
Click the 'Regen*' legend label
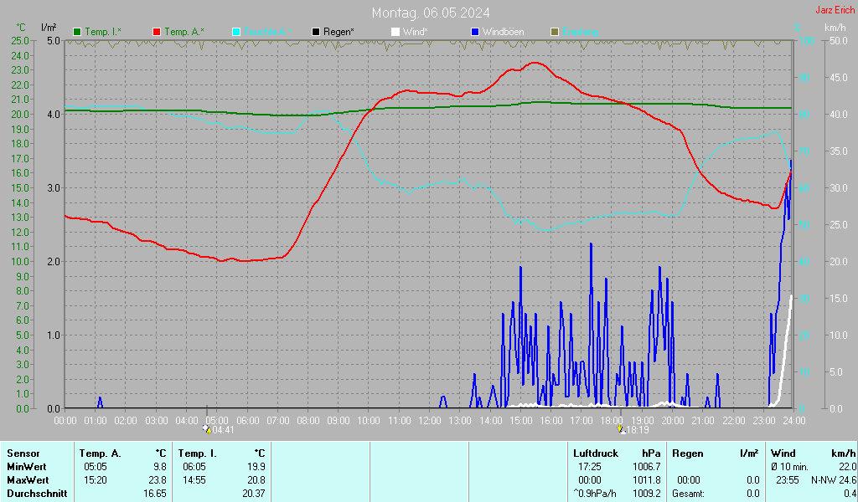(x=339, y=32)
